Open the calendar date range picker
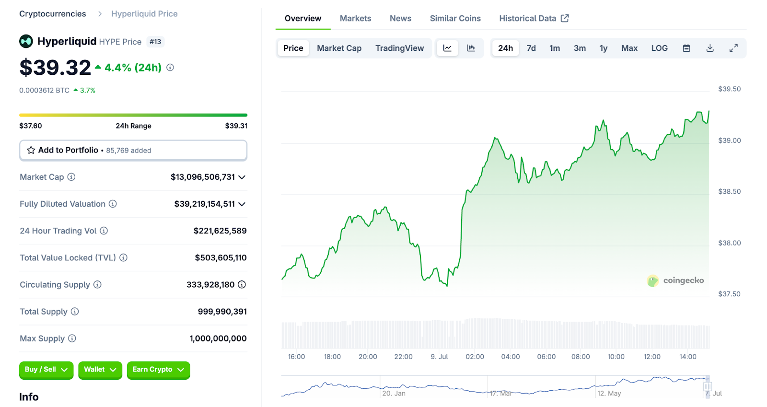Screen dimensions: 767x407 (x=686, y=48)
